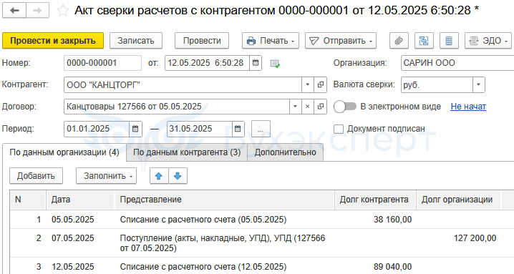The width and height of the screenshot is (514, 274).
Task: Click the period end field 31.05.2025
Action: [200, 129]
